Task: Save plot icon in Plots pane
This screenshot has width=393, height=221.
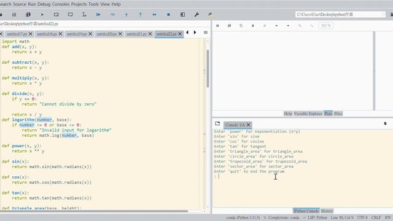Action: [x=217, y=26]
